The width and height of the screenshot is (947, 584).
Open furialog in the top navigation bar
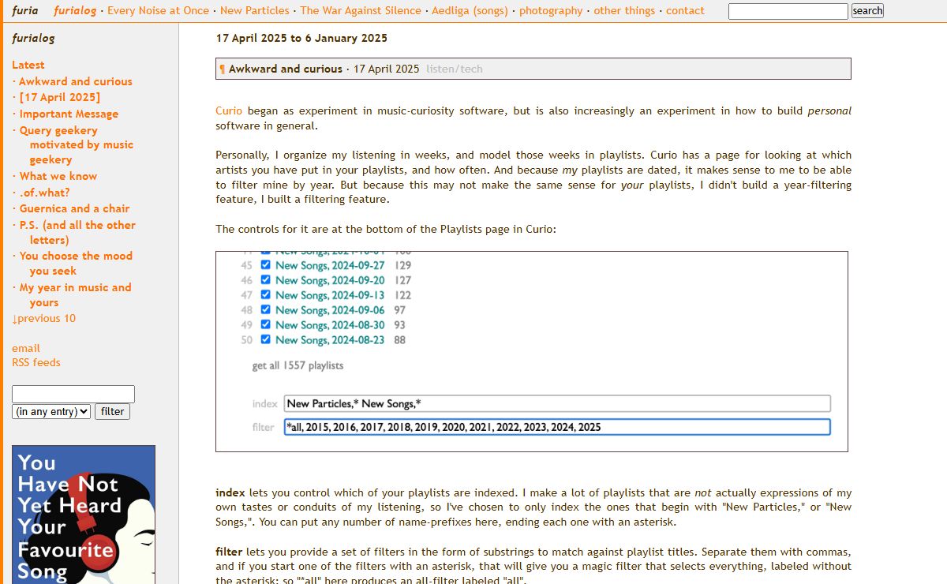pos(75,11)
